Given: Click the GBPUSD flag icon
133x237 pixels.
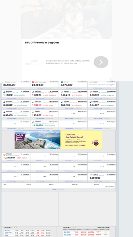Looking at the screenshot, I should [x=33, y=92].
